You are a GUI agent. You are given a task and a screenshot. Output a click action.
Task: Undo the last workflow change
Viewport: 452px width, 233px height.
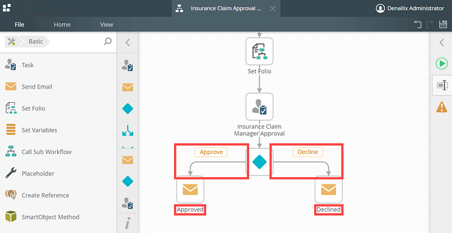(x=418, y=24)
